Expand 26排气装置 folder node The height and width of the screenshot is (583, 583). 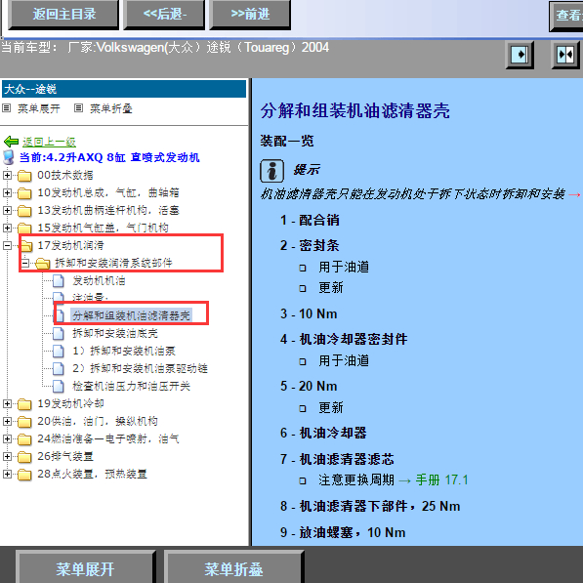pyautogui.click(x=7, y=456)
